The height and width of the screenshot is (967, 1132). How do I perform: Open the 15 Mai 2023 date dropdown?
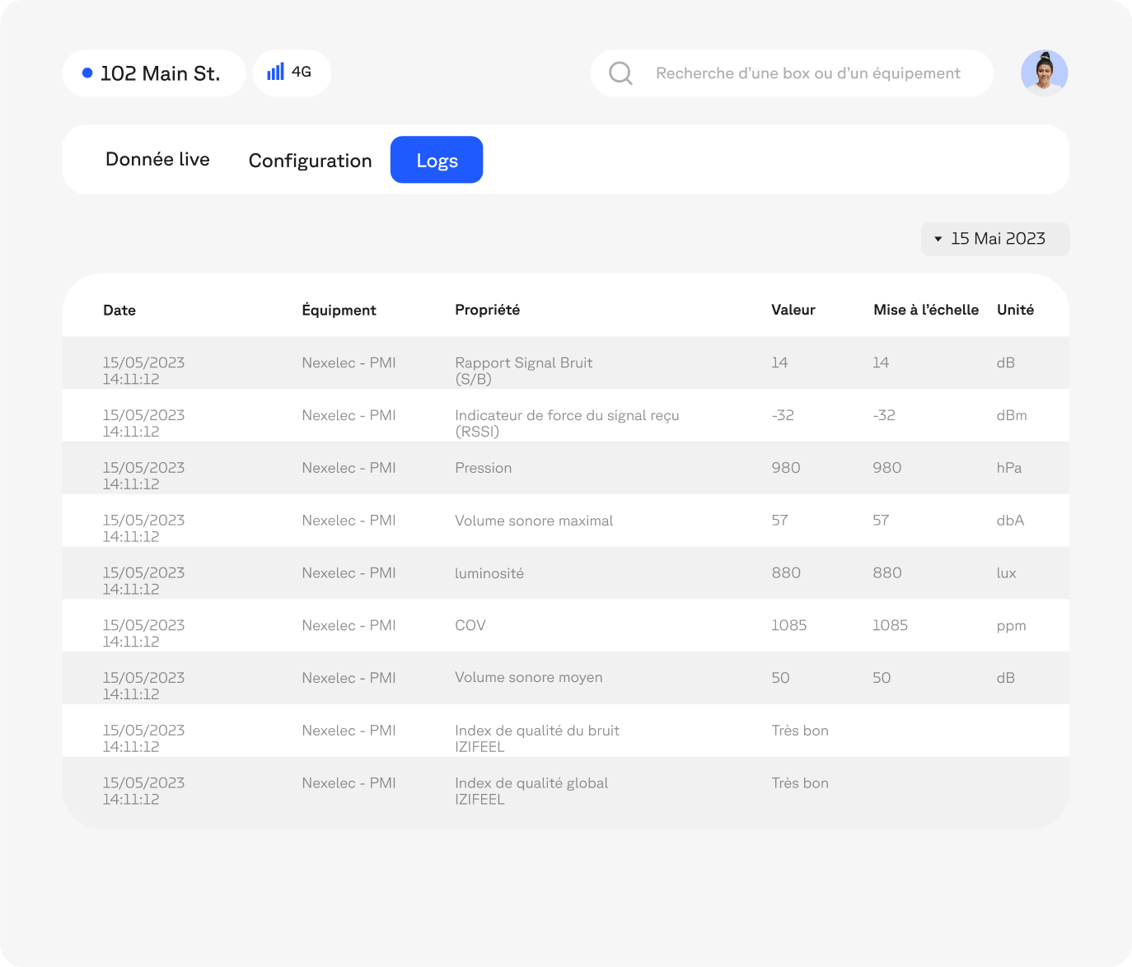[x=997, y=239]
